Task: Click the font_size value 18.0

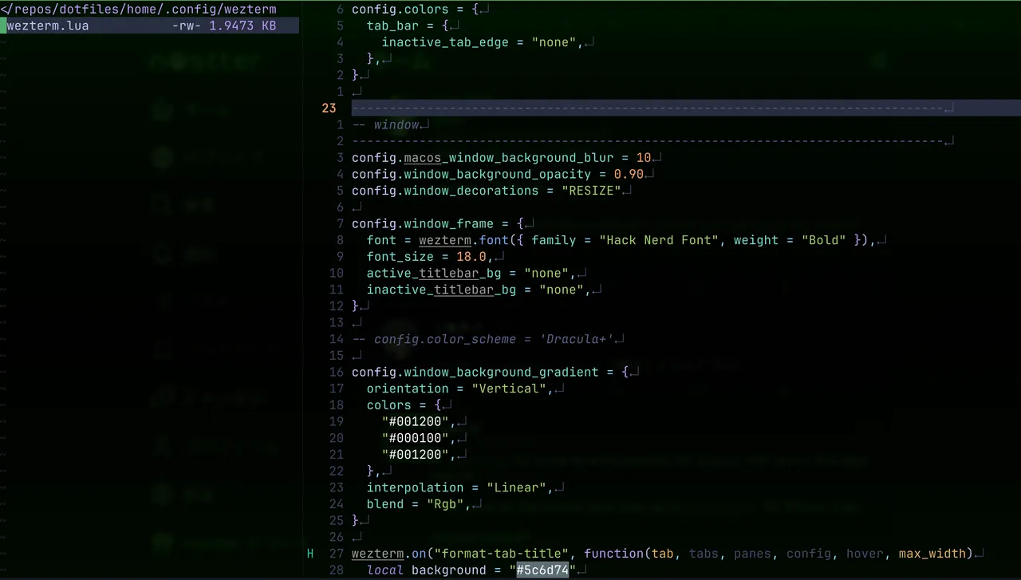Action: 471,257
